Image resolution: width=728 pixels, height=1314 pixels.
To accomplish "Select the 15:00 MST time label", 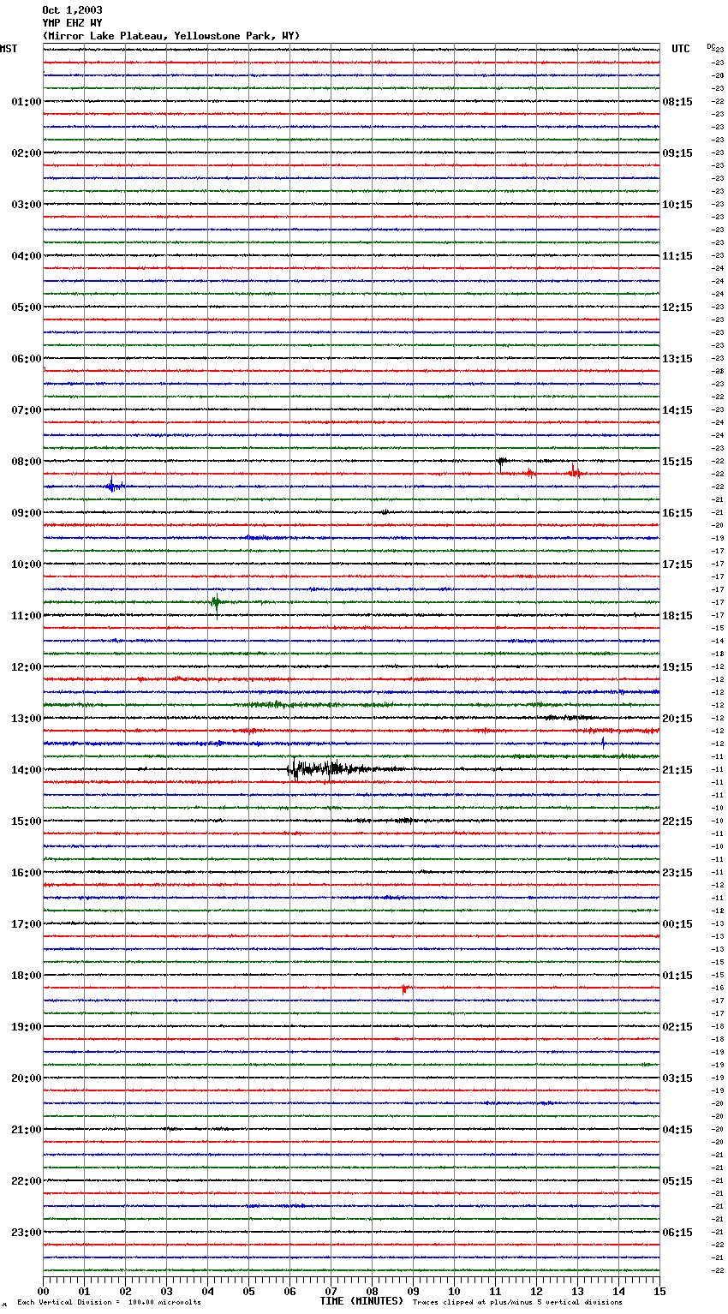I will tap(27, 821).
